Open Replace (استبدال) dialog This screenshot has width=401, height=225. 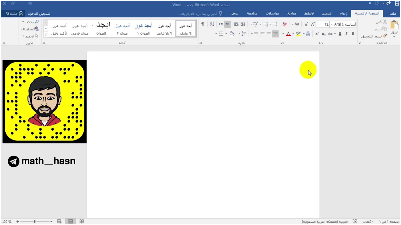point(30,29)
